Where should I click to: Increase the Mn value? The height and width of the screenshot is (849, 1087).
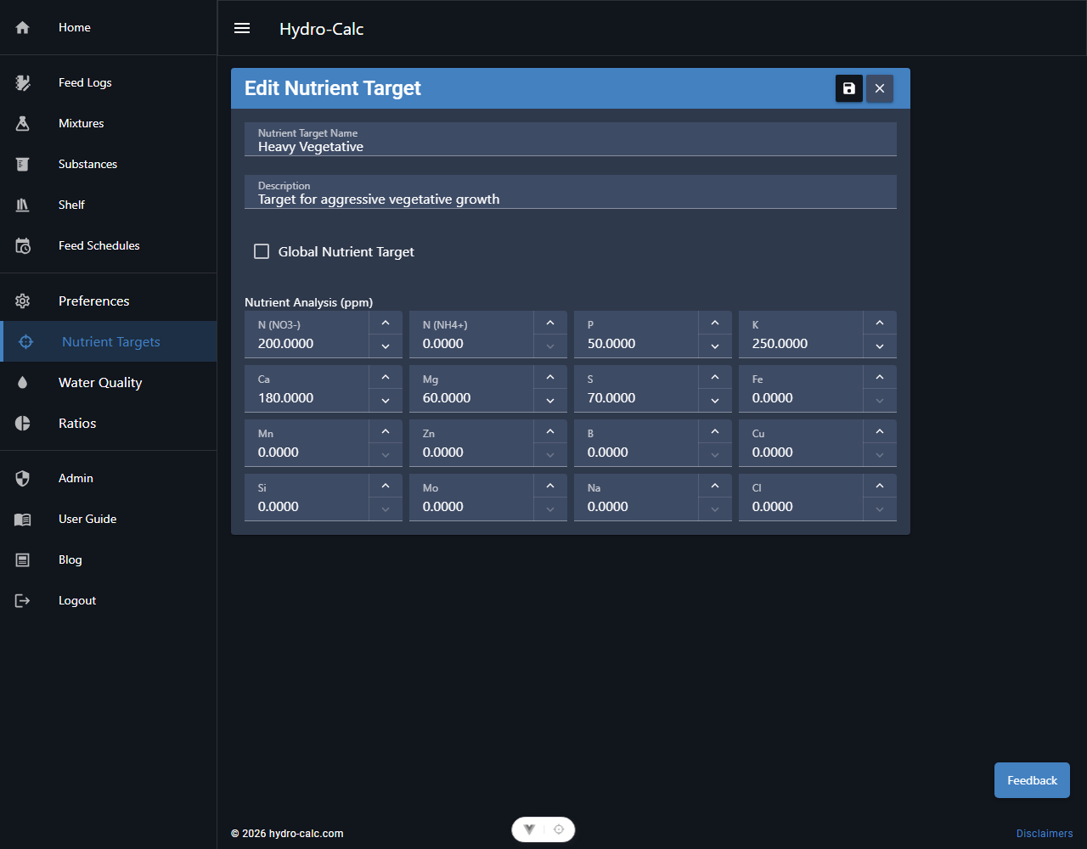click(386, 431)
